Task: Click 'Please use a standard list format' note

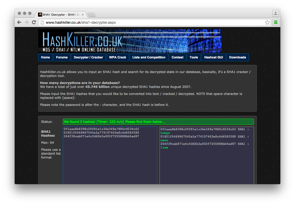Action: point(51,153)
